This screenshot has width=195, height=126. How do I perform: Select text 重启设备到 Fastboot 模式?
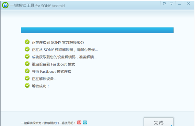53,64
